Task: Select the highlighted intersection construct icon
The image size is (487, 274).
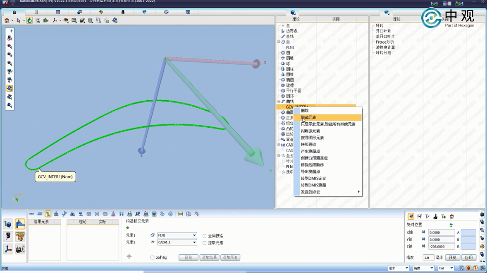Action: [x=48, y=214]
